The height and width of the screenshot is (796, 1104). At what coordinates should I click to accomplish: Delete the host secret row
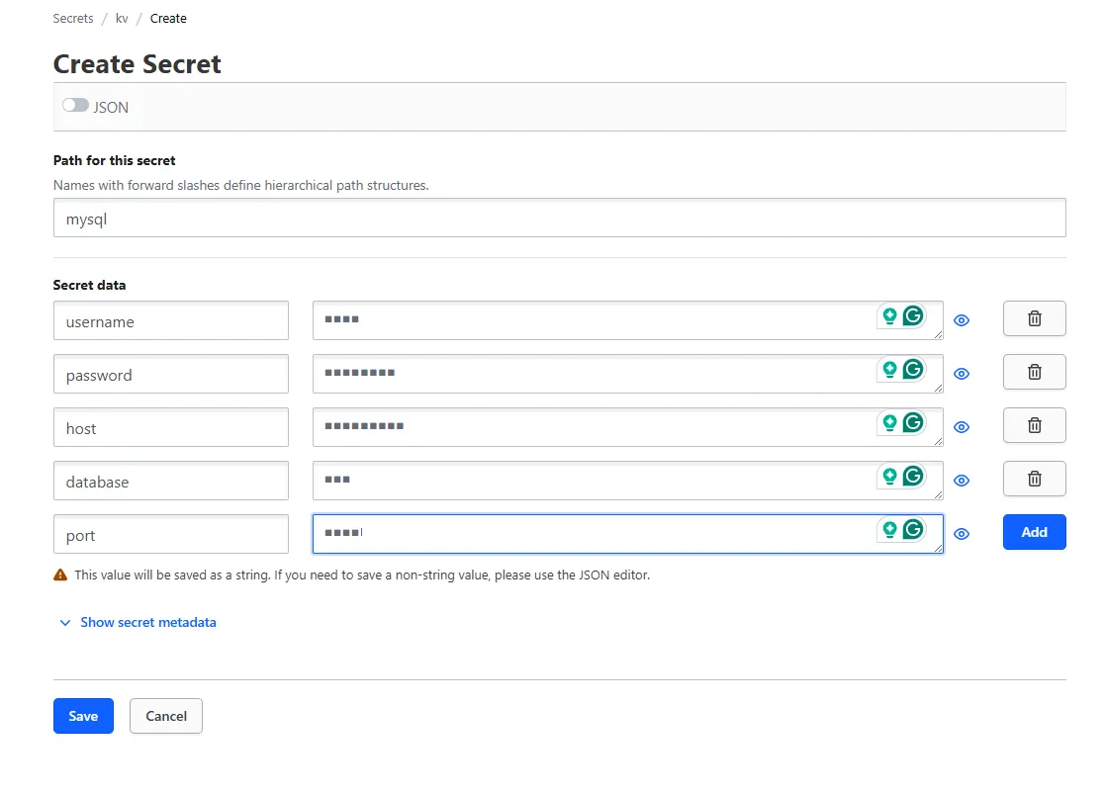pos(1034,425)
